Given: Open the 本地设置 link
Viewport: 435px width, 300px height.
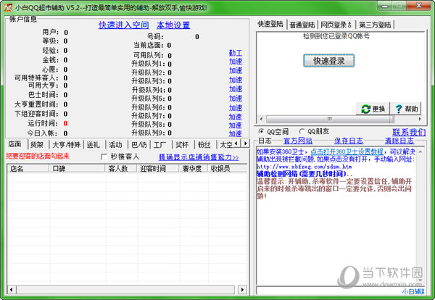Looking at the screenshot, I should click(173, 25).
